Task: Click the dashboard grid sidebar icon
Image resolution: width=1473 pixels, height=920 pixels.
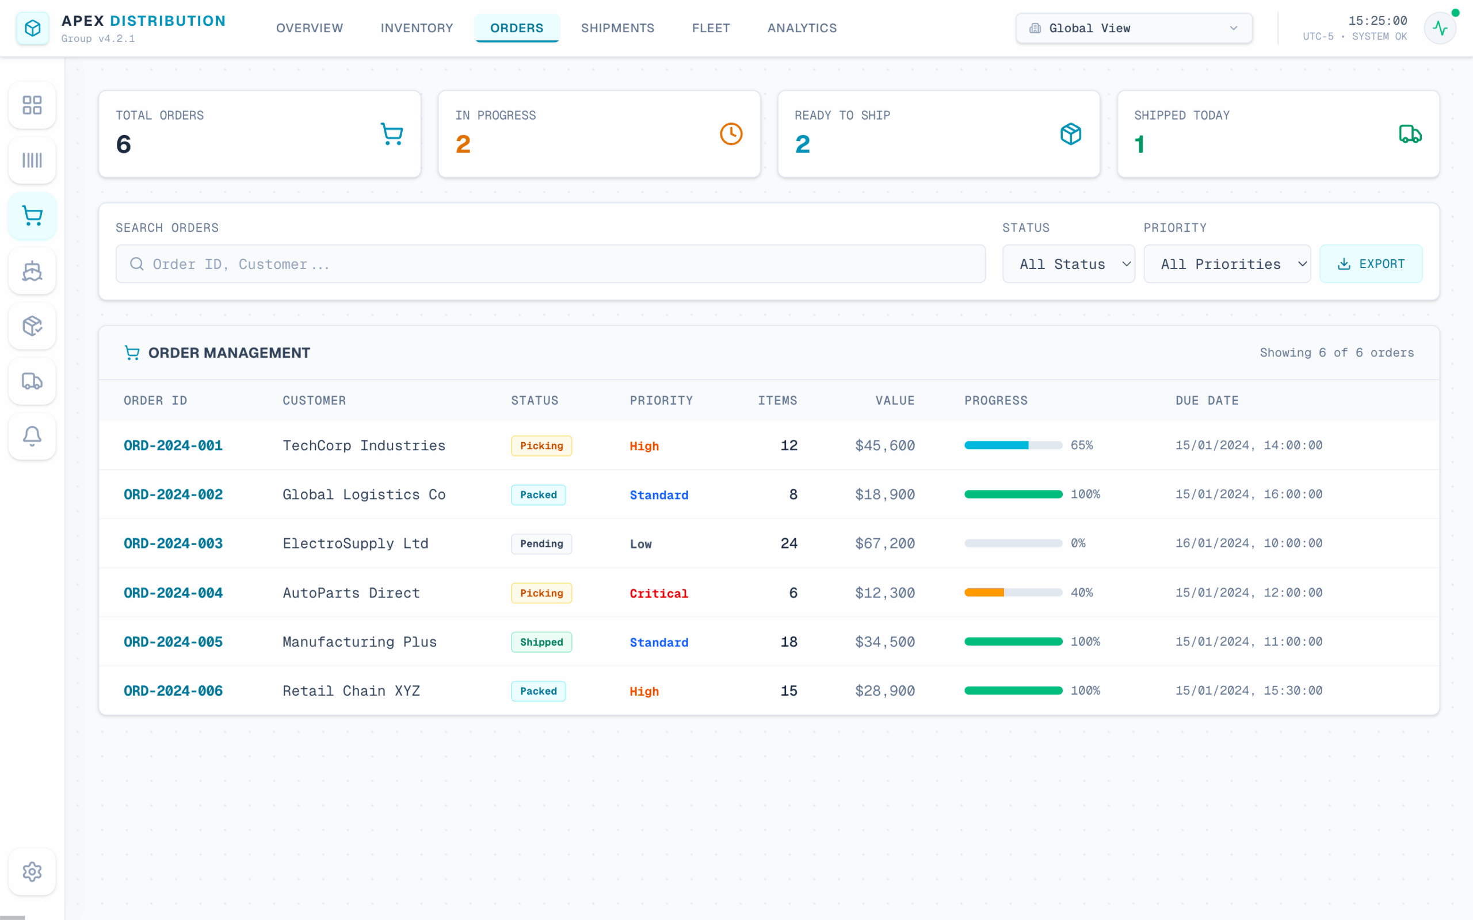Action: pyautogui.click(x=32, y=105)
